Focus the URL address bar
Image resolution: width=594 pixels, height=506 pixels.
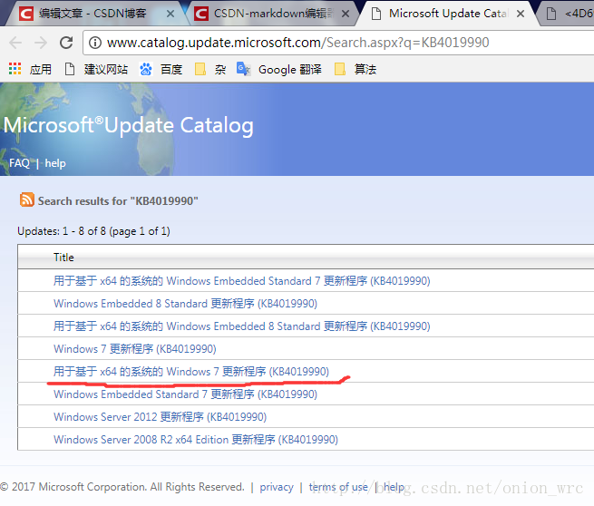tap(338, 43)
